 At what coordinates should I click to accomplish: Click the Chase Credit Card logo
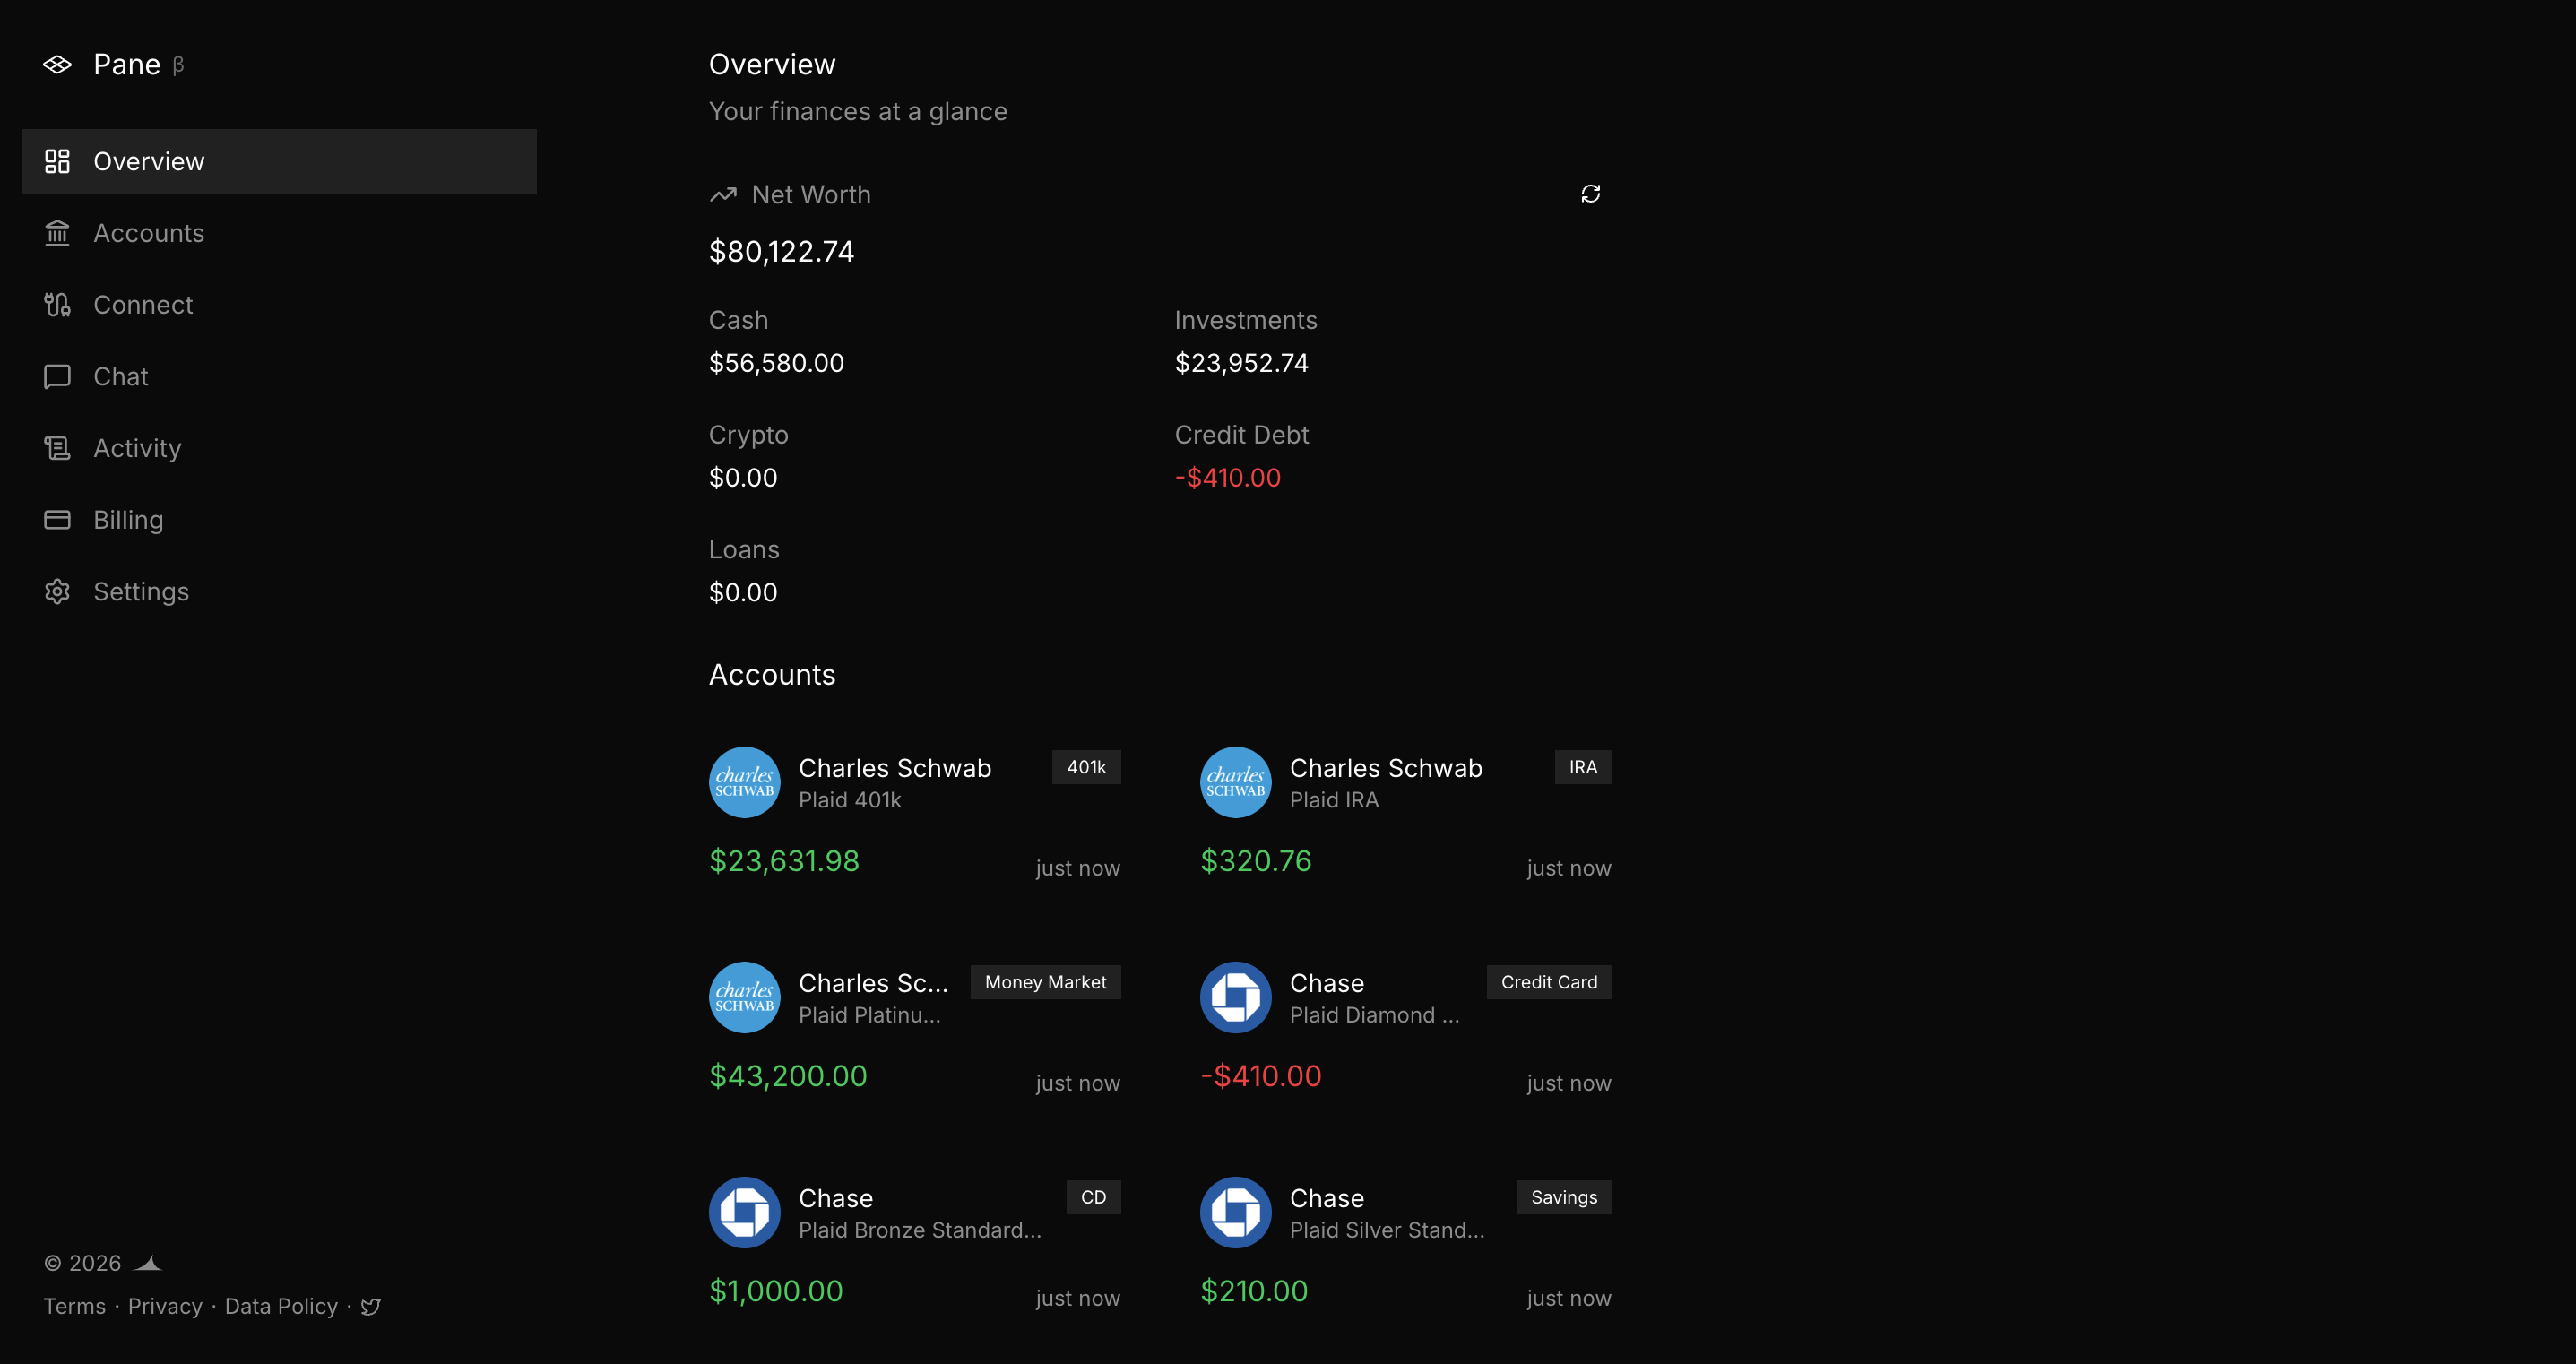1235,997
